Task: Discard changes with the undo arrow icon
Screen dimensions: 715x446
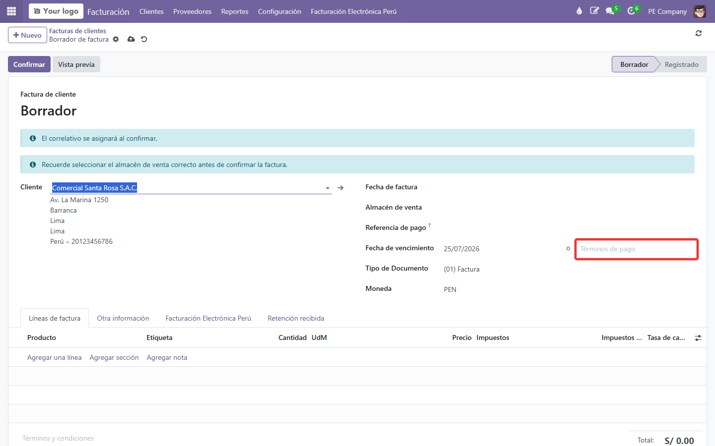Action: pyautogui.click(x=144, y=39)
